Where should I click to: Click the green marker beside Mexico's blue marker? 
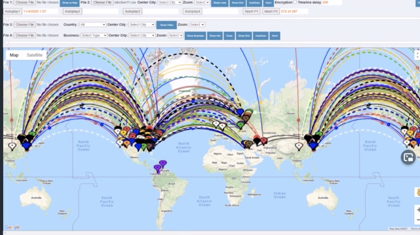(x=144, y=146)
